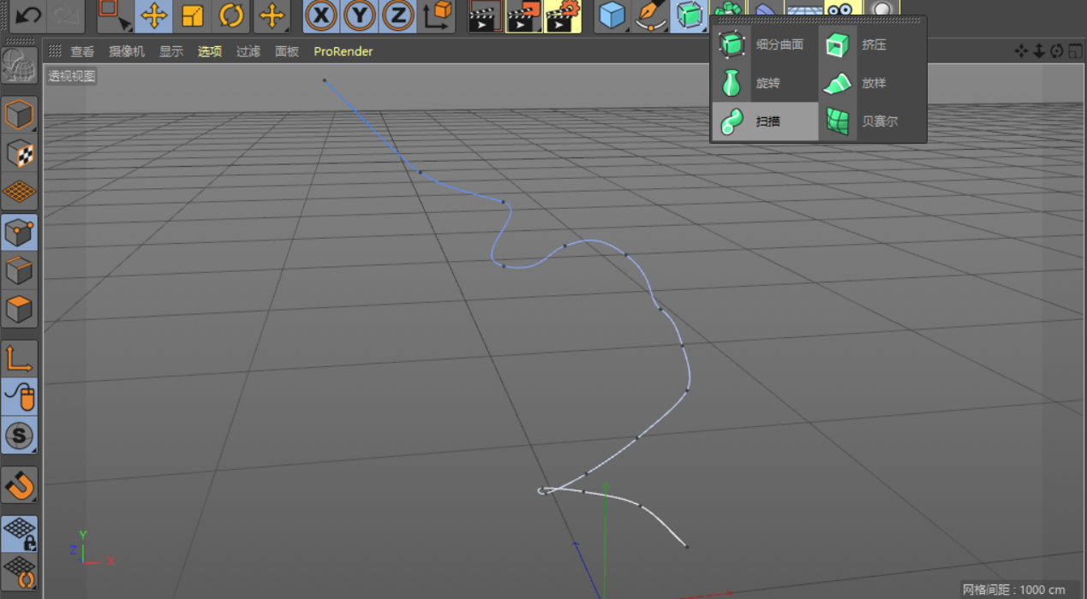Click the green Sweep icon in popup
1087x599 pixels.
pos(731,122)
